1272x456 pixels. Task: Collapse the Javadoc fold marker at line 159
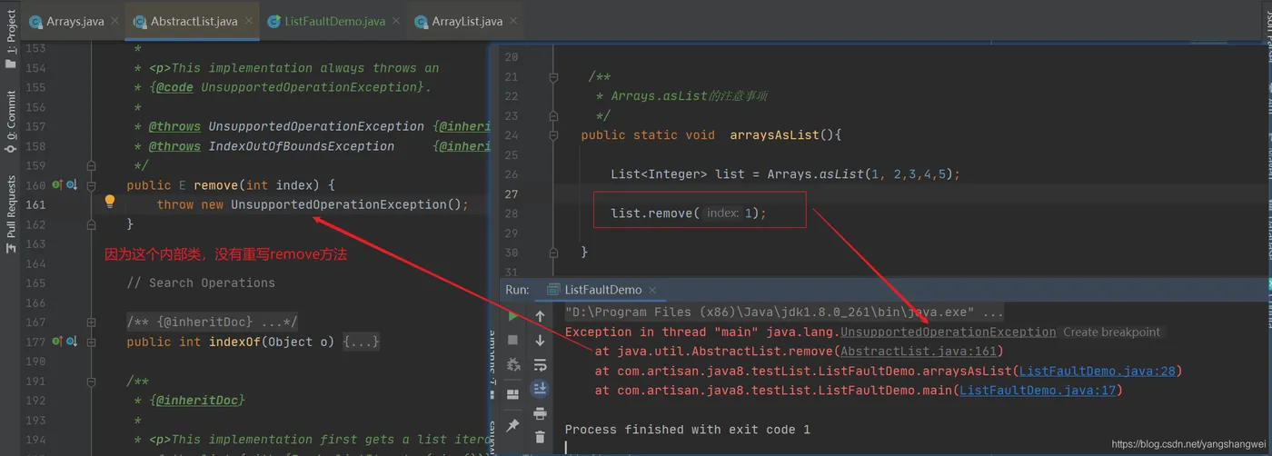tap(91, 165)
